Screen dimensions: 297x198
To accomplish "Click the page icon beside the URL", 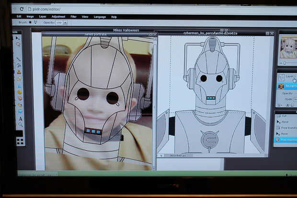I will click(x=29, y=9).
